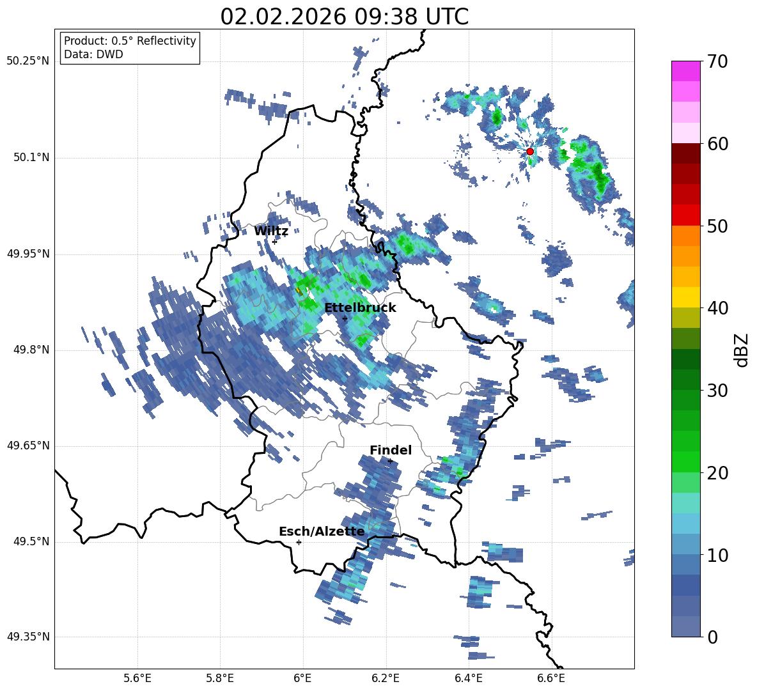Click the colorbar tick label 50
The width and height of the screenshot is (757, 691).
tap(718, 226)
